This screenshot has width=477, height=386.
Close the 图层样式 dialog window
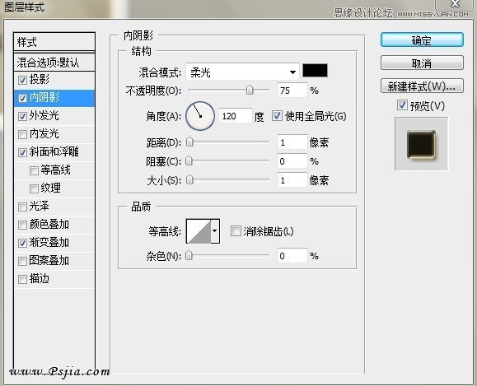pyautogui.click(x=455, y=4)
